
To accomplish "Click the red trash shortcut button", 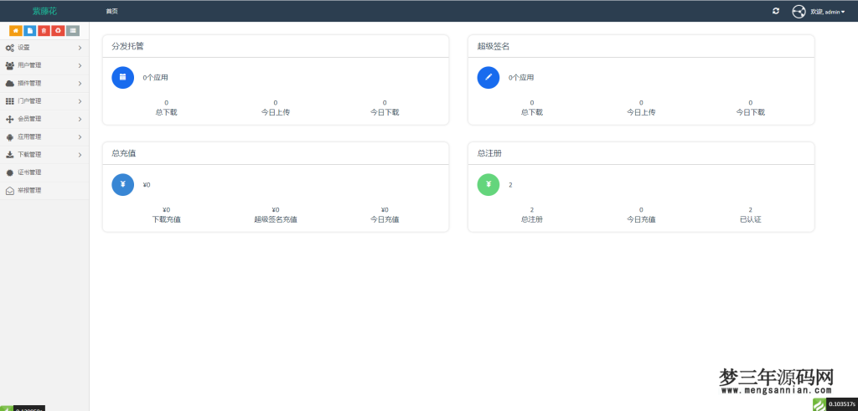I will [x=44, y=31].
